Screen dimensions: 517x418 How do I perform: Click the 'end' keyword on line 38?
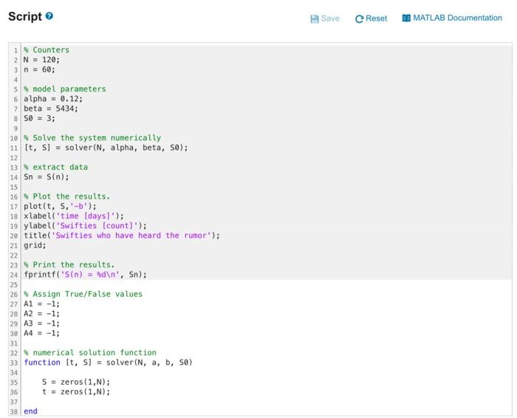(x=31, y=411)
